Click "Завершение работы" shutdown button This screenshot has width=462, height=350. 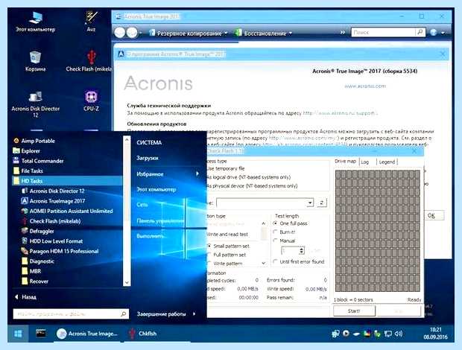pos(161,314)
